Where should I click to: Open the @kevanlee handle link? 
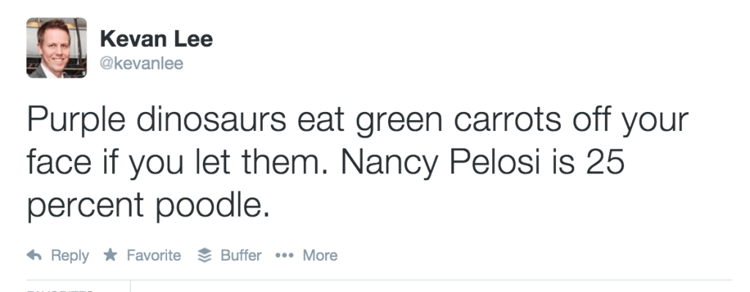click(141, 64)
